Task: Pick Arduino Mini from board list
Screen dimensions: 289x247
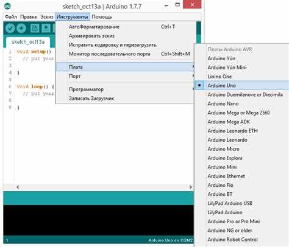Action: (242, 167)
